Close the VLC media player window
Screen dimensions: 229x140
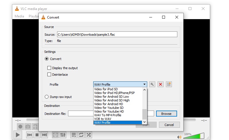point(203,9)
